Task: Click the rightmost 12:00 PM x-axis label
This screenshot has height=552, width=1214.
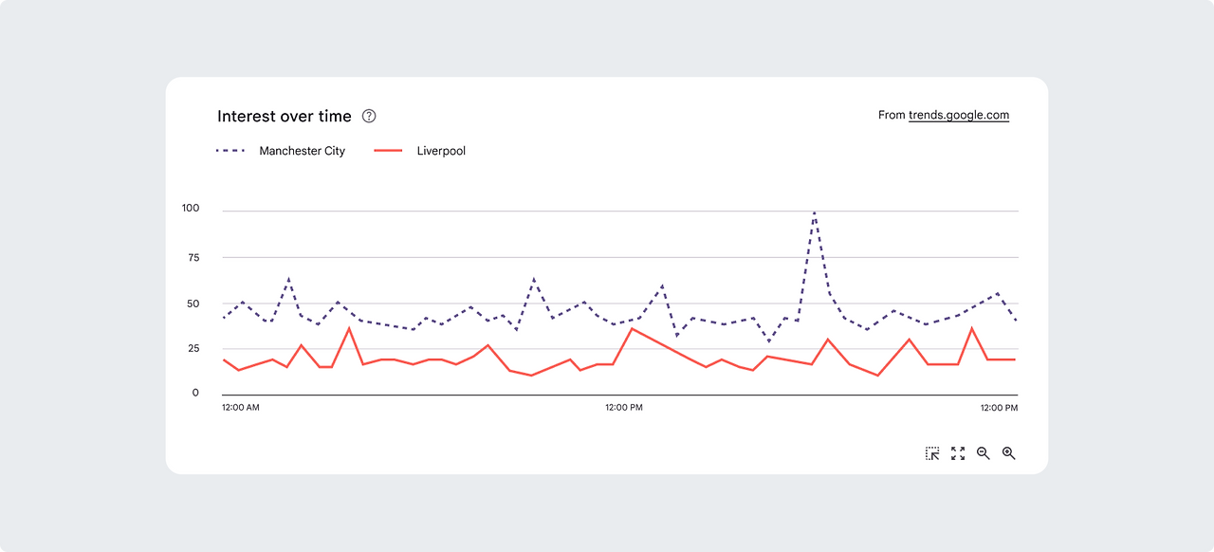Action: pyautogui.click(x=999, y=408)
